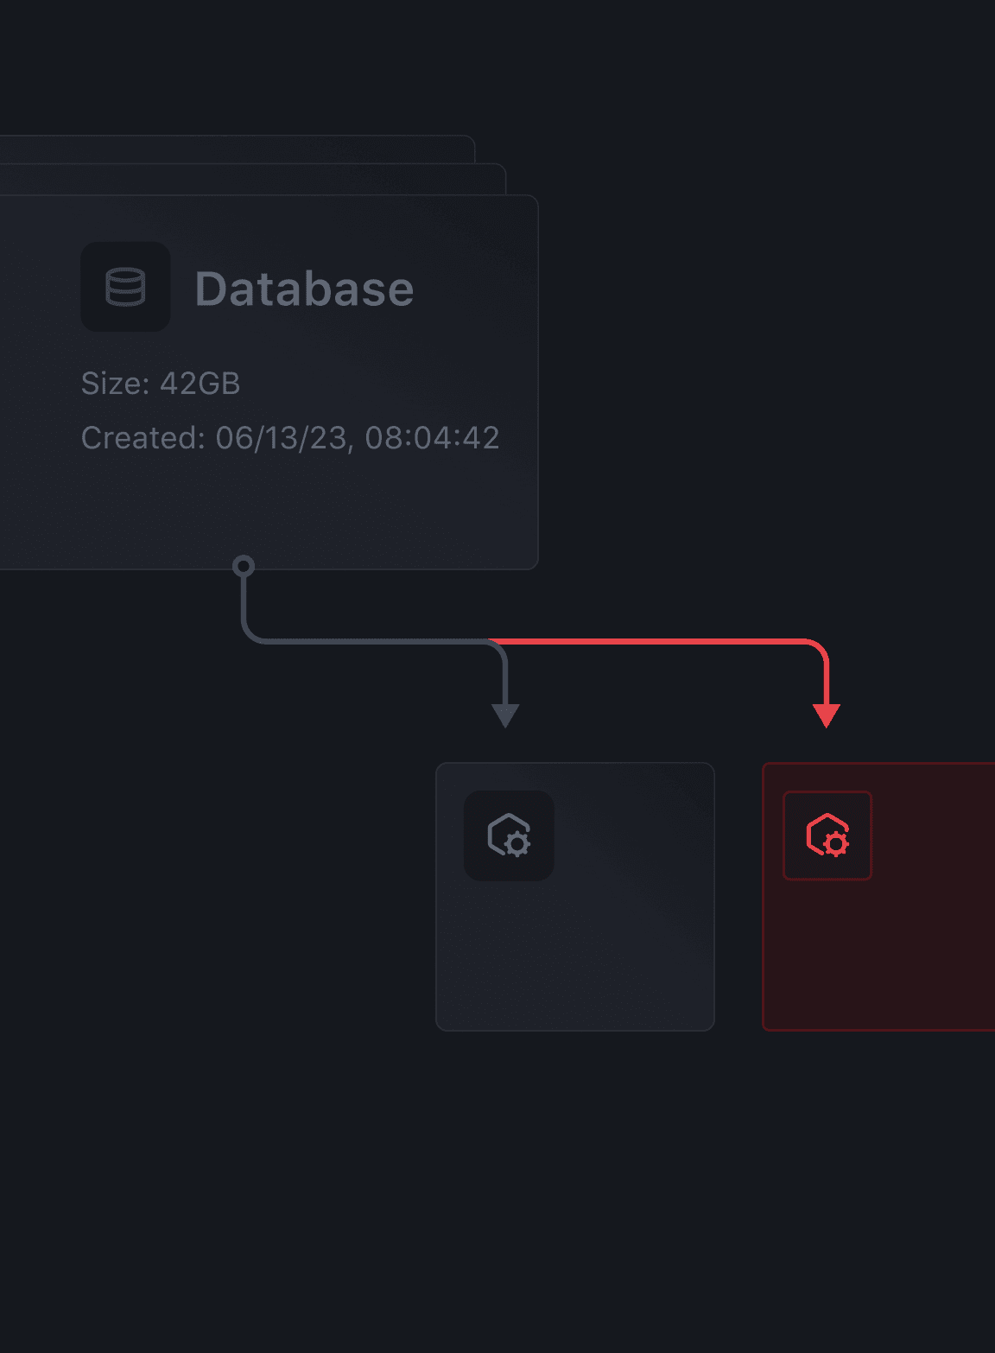The height and width of the screenshot is (1353, 995).
Task: Click the gray hexagon gear icon
Action: click(509, 835)
